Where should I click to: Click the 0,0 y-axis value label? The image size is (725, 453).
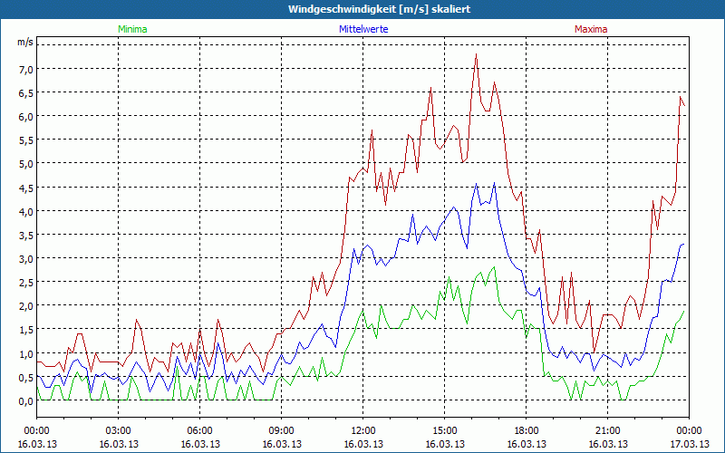[x=25, y=401]
